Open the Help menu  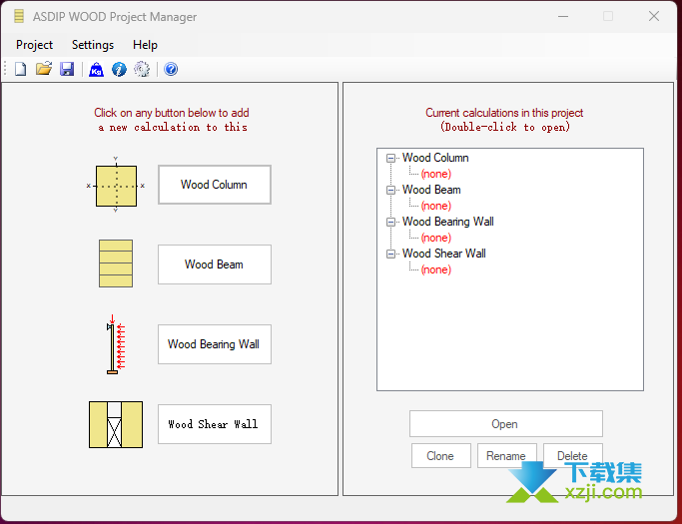[x=145, y=45]
